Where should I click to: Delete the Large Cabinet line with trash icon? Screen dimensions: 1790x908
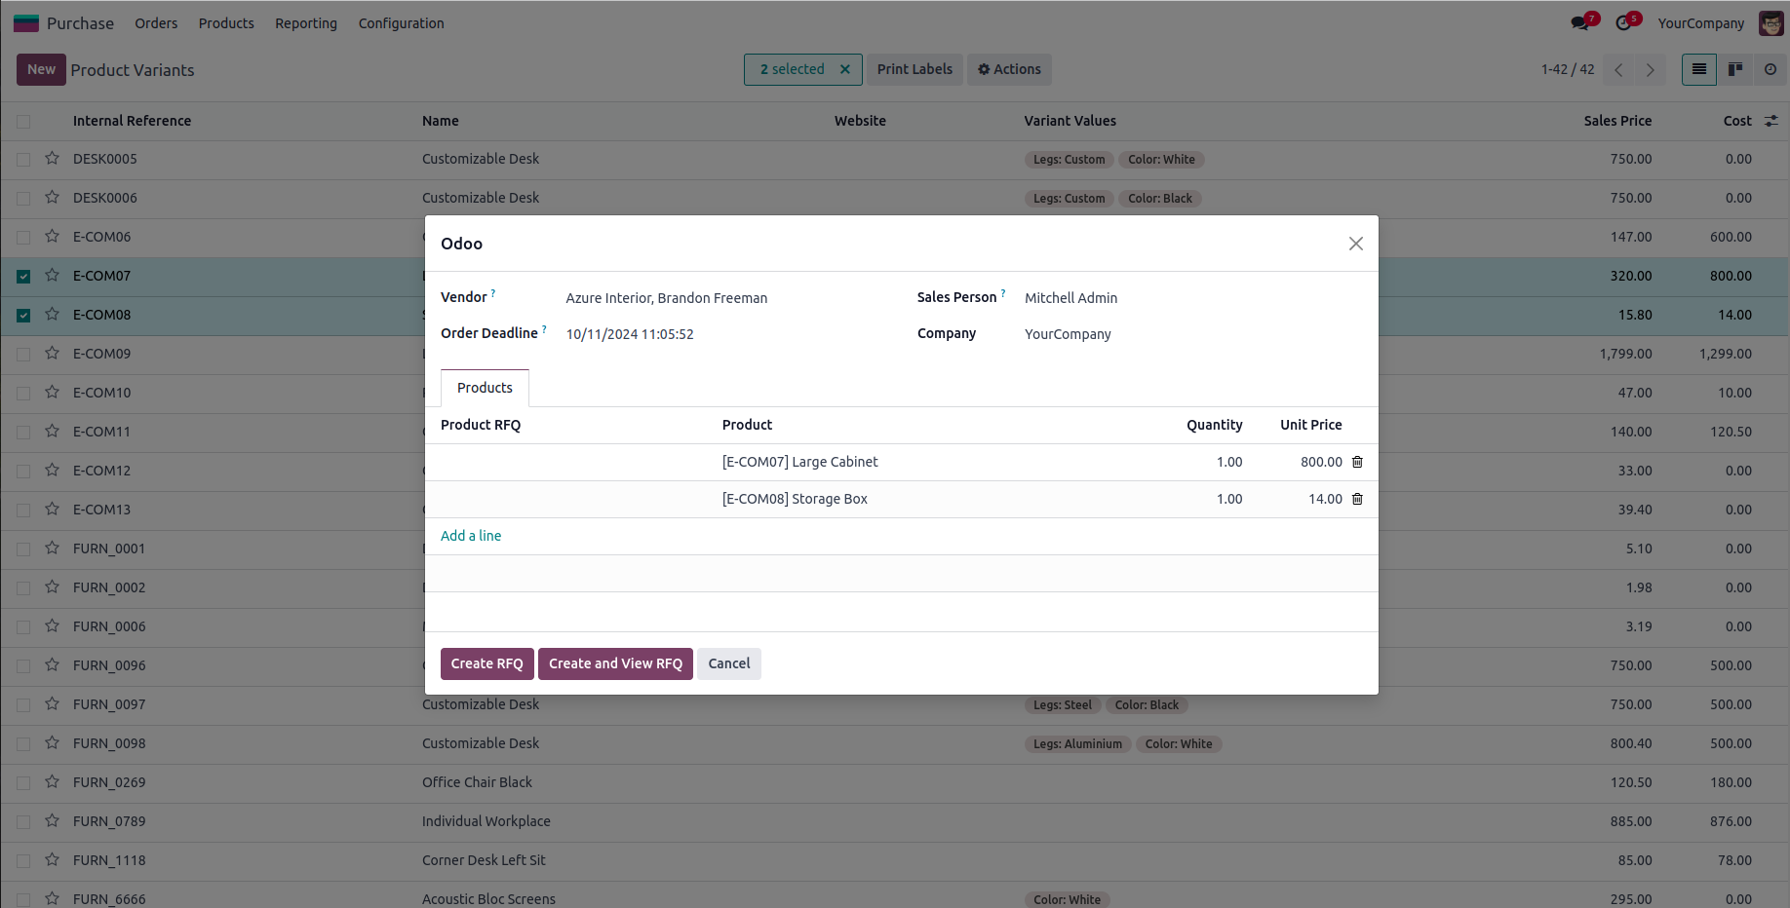pyautogui.click(x=1357, y=462)
